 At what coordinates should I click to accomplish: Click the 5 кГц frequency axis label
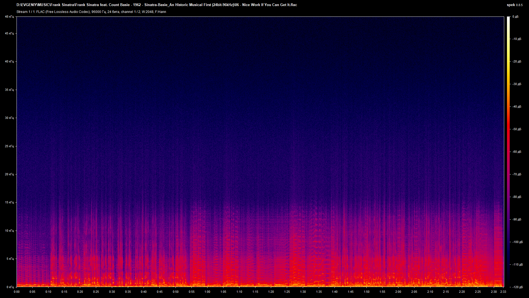tap(10, 258)
